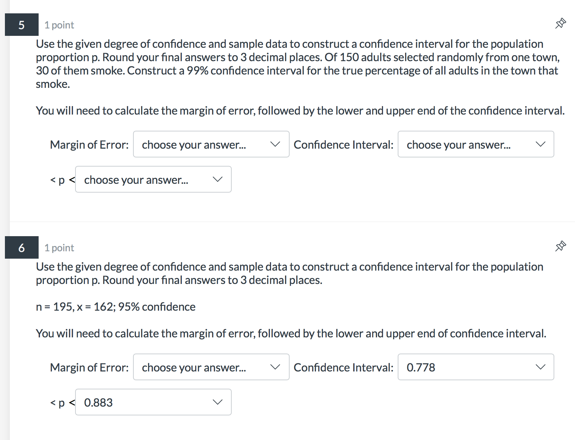Open question 6 Margin of Error dropdown
Viewport: 575px width, 440px height.
click(211, 367)
